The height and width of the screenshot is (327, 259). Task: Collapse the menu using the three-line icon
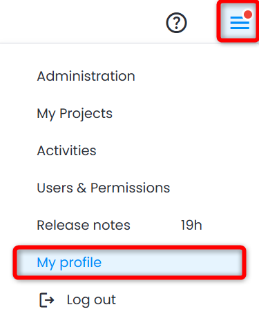pyautogui.click(x=240, y=23)
